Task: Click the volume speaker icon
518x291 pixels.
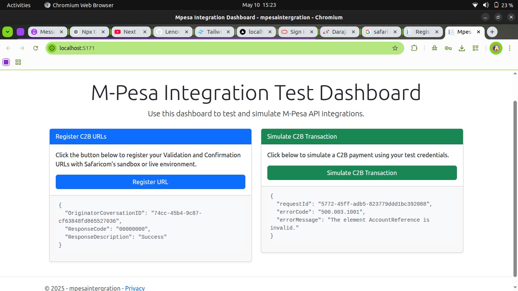Action: (486, 5)
